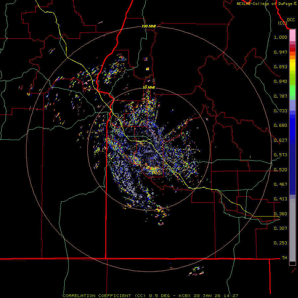This screenshot has height=298, width=298.
Task: Select the 0.413 legend value
Action: (280, 199)
